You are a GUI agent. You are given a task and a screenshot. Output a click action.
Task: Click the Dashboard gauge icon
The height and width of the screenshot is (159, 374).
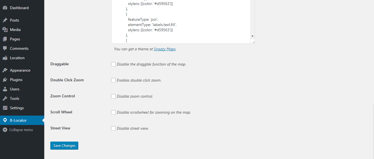point(5,8)
